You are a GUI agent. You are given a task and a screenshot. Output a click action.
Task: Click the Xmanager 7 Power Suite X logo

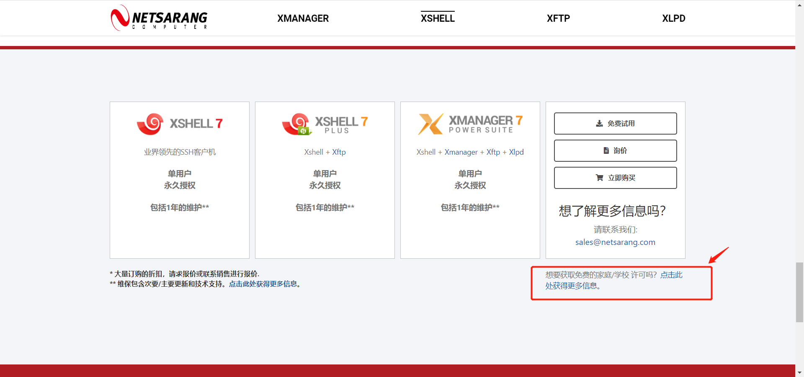click(x=430, y=124)
